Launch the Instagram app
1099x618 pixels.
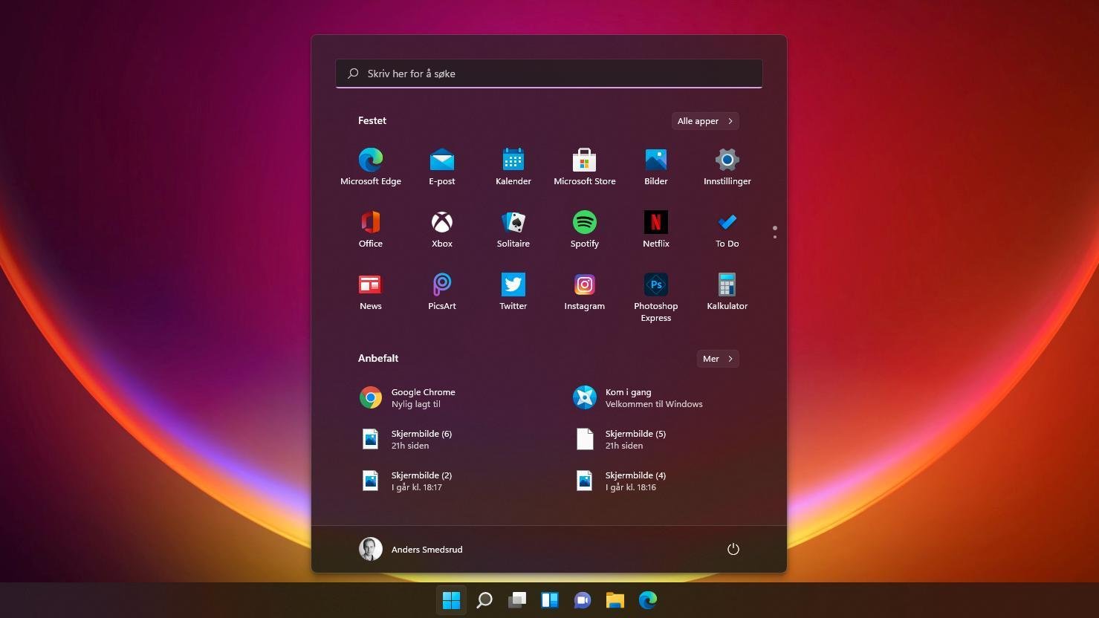[585, 291]
